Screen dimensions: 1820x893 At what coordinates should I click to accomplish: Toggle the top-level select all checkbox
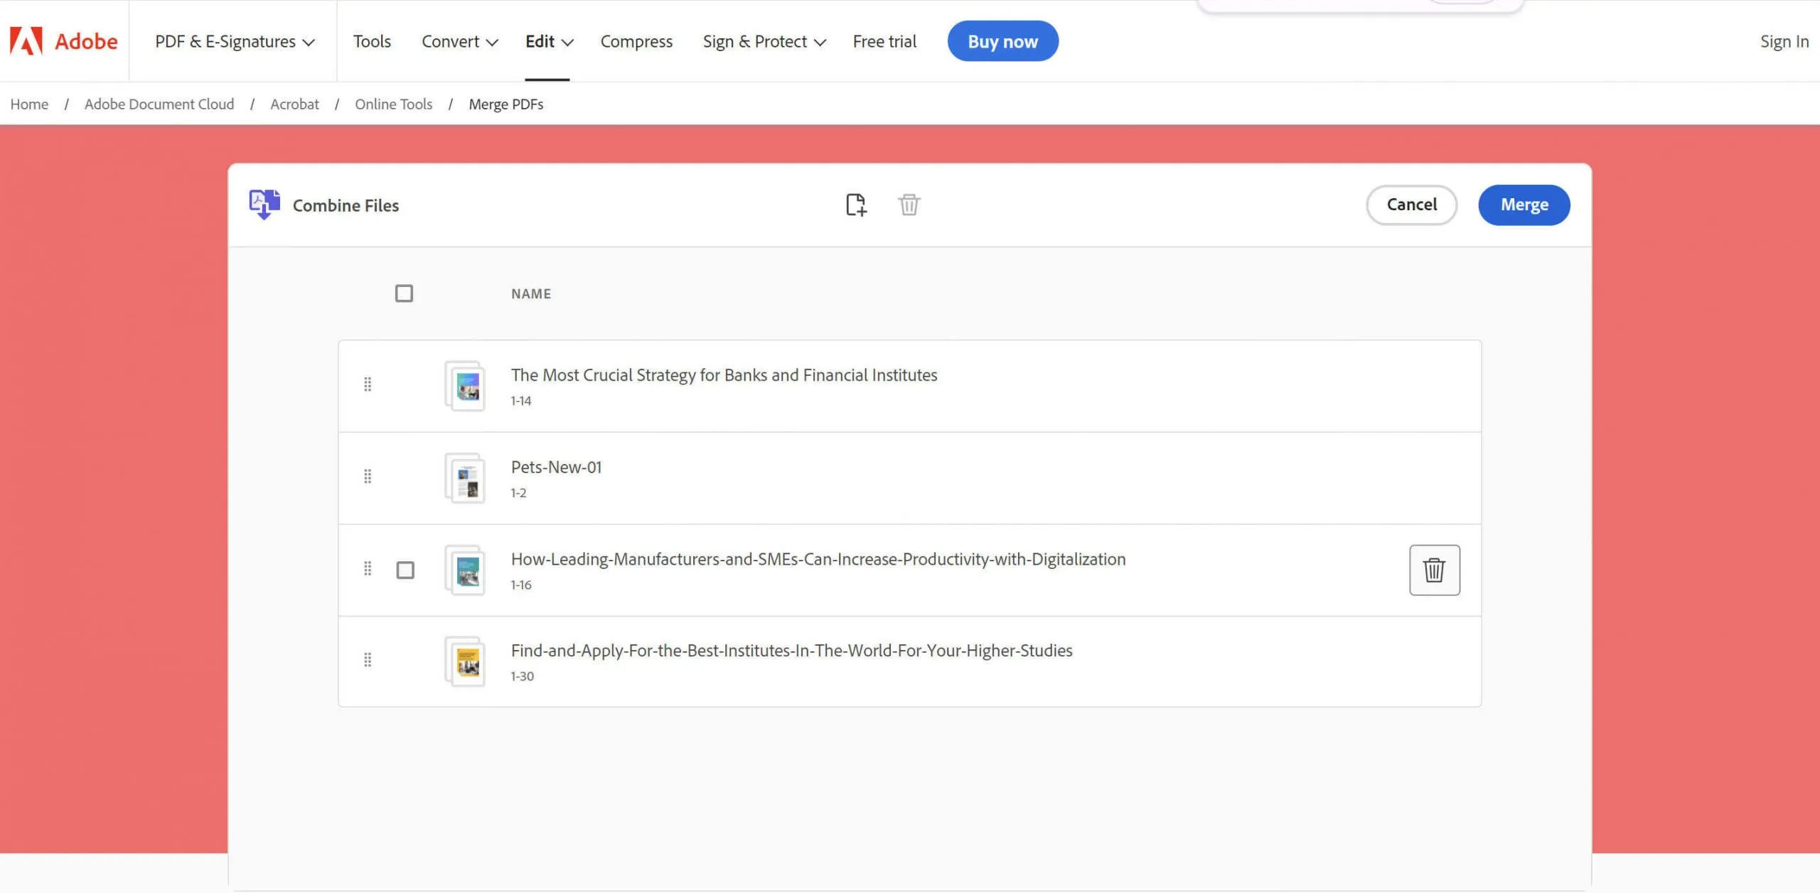coord(404,292)
